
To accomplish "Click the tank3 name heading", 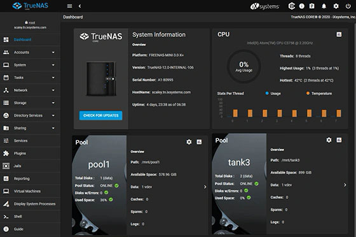I will click(239, 162).
